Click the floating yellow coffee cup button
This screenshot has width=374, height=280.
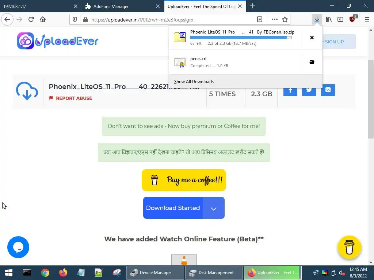[350, 247]
